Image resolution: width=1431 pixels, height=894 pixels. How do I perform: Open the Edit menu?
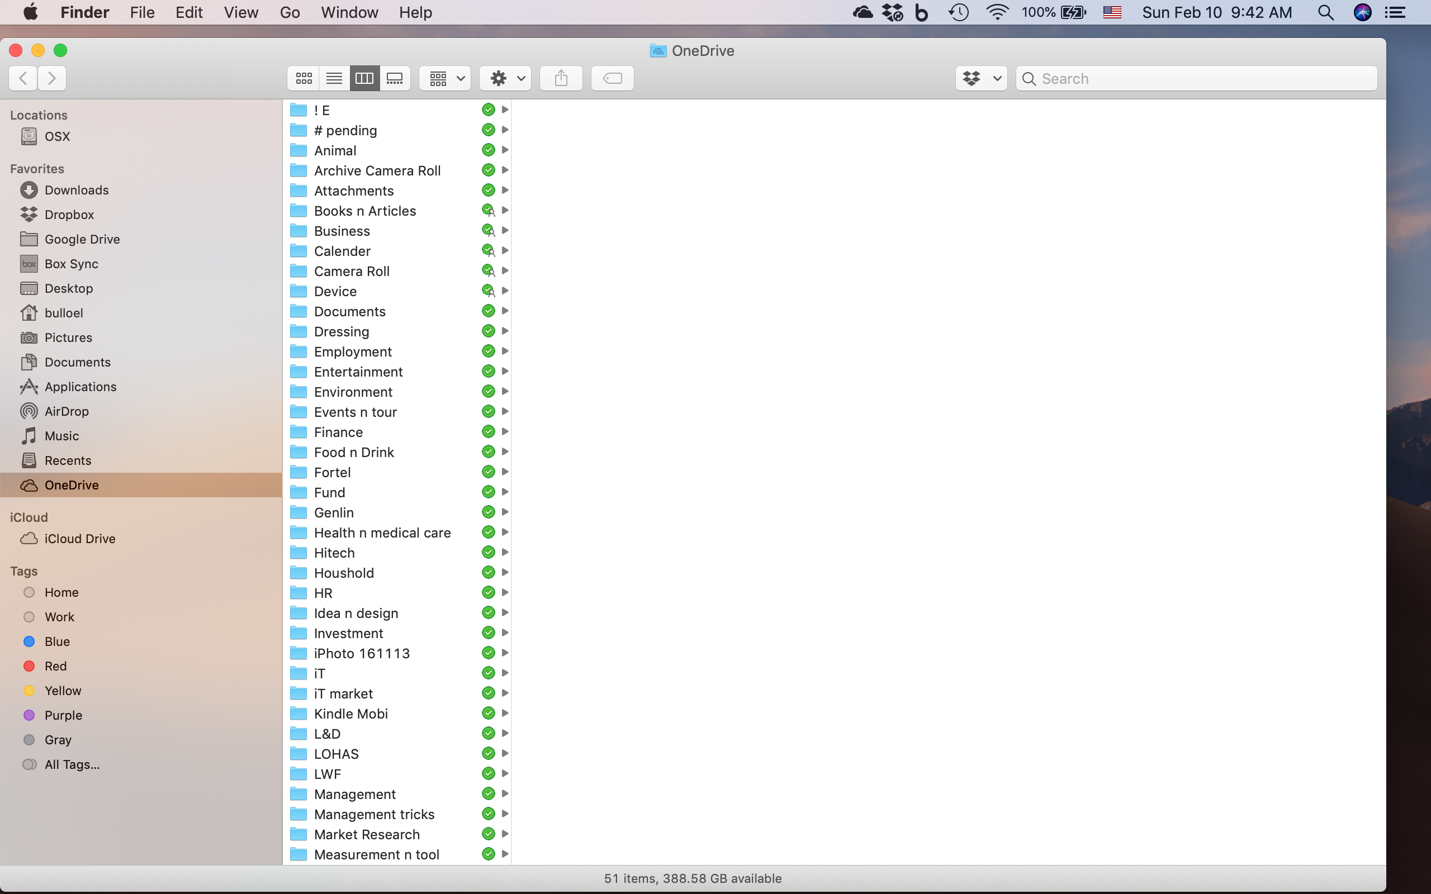click(189, 12)
